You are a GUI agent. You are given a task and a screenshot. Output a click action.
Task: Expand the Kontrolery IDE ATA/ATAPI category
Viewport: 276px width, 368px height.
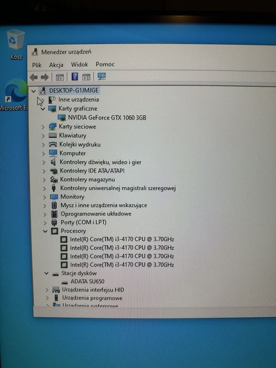(44, 171)
